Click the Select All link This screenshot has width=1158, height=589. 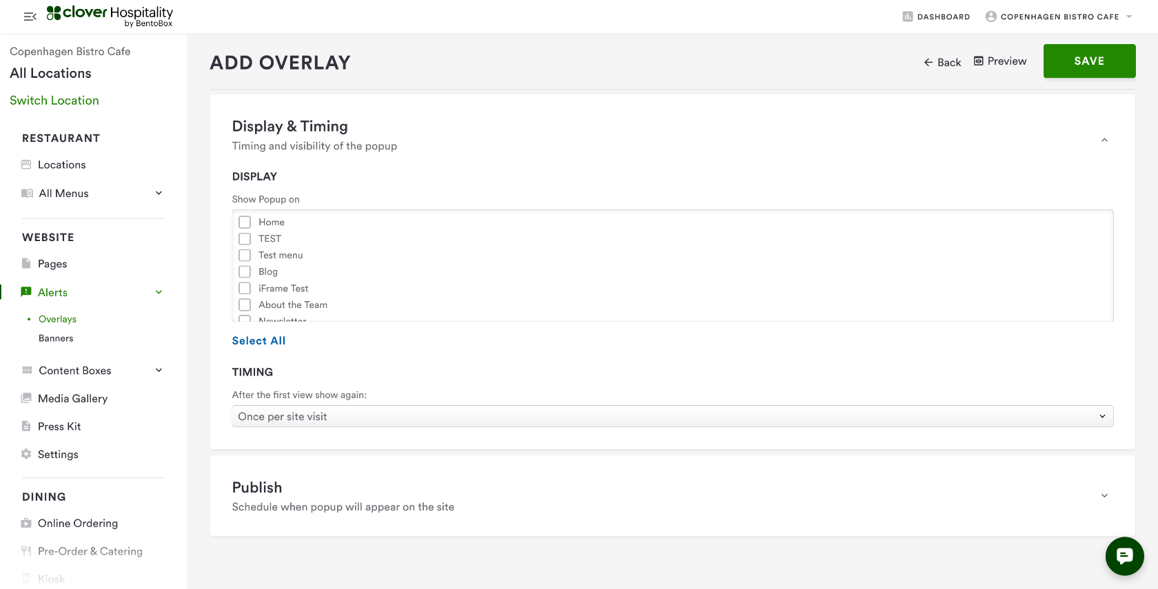pos(258,340)
